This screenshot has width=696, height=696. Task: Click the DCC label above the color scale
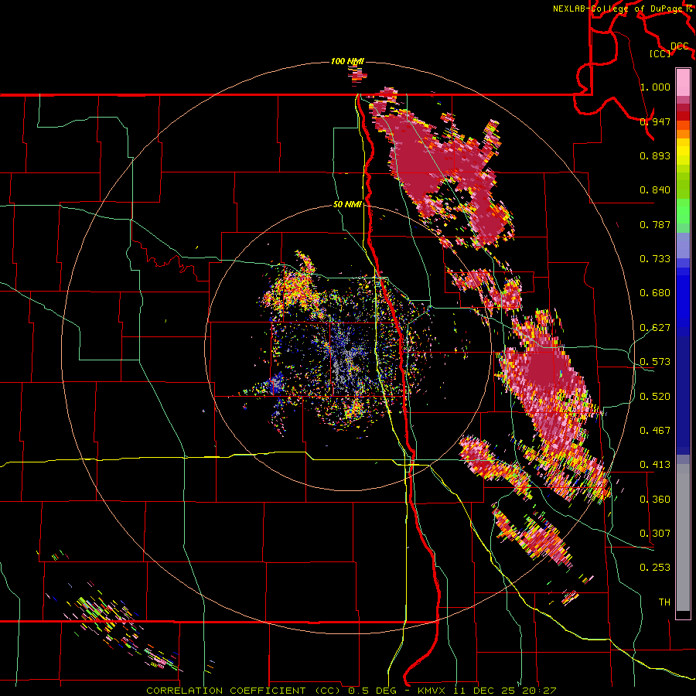pyautogui.click(x=680, y=46)
